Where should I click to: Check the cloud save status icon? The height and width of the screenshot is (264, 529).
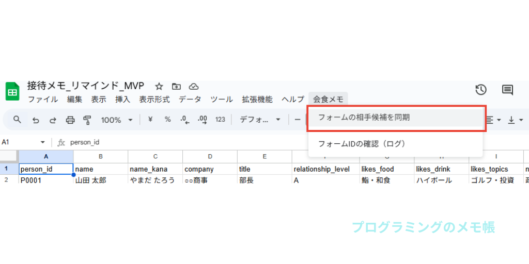pyautogui.click(x=194, y=86)
